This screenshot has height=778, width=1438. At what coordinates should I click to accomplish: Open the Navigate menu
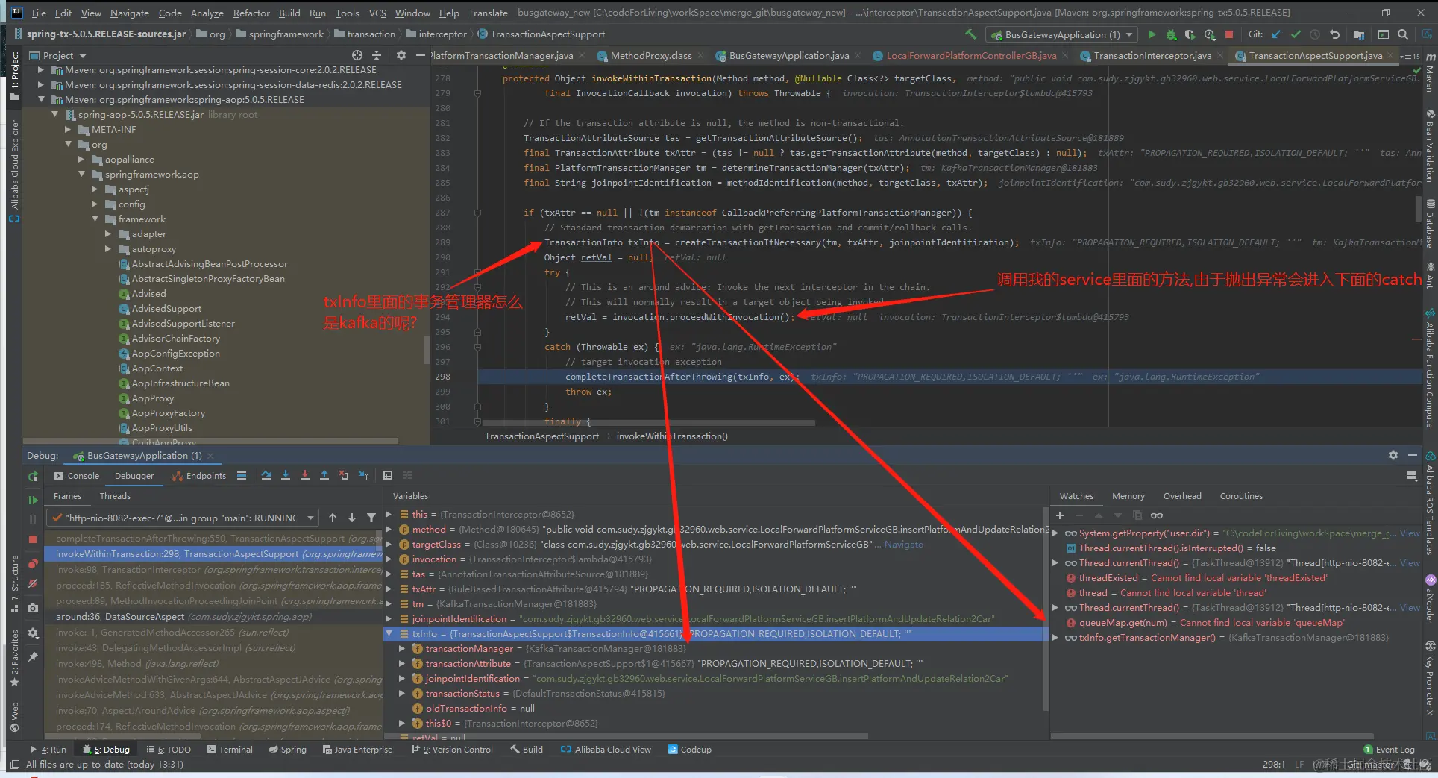coord(130,13)
